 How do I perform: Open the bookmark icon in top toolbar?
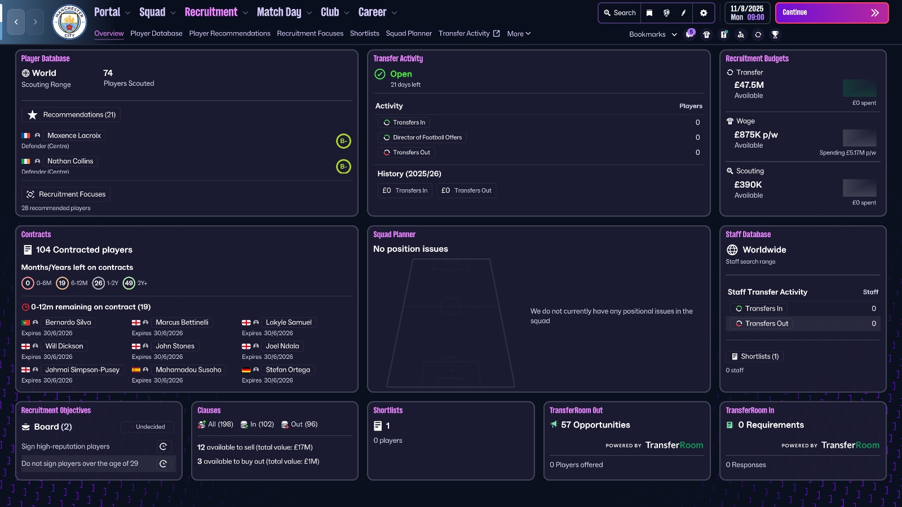pyautogui.click(x=649, y=13)
